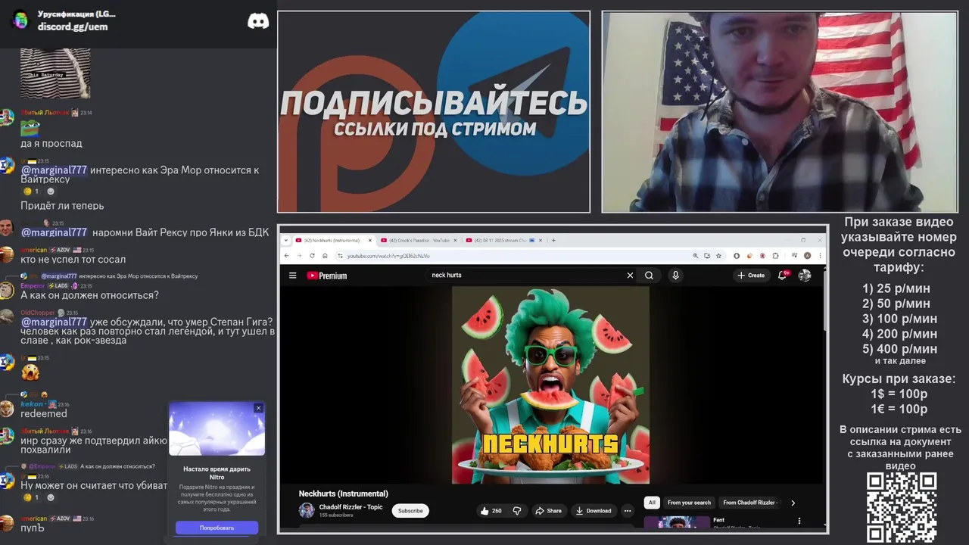969x545 pixels.
Task: Go back in the browser
Action: coord(286,256)
